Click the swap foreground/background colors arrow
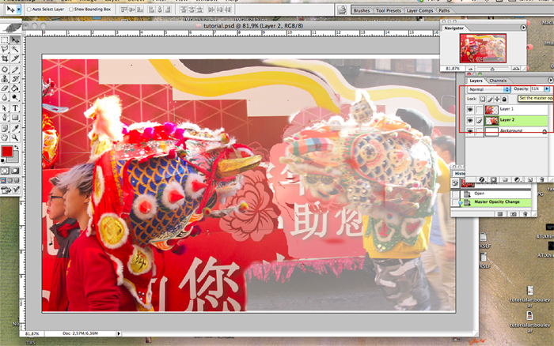Viewport: 554px width, 346px height. coord(17,147)
